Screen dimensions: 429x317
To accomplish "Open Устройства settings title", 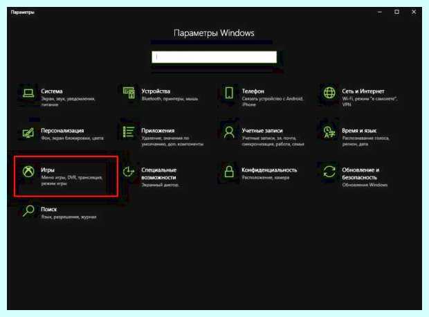I will 156,91.
